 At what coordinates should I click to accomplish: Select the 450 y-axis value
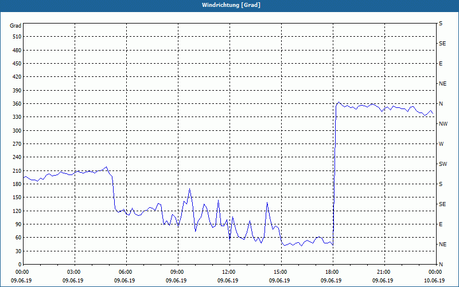pos(17,64)
